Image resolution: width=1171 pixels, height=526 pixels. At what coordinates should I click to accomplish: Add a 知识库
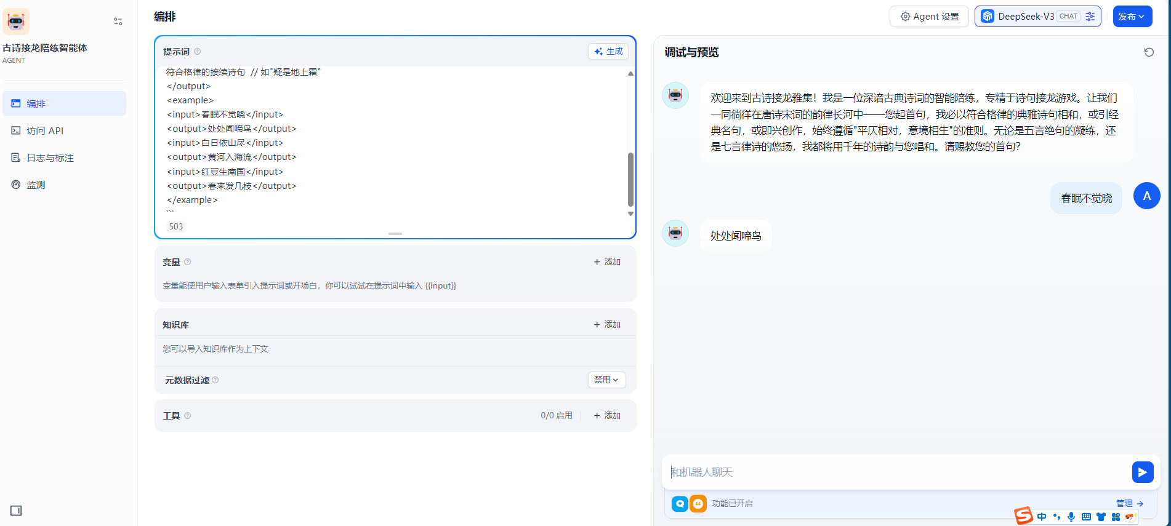607,325
